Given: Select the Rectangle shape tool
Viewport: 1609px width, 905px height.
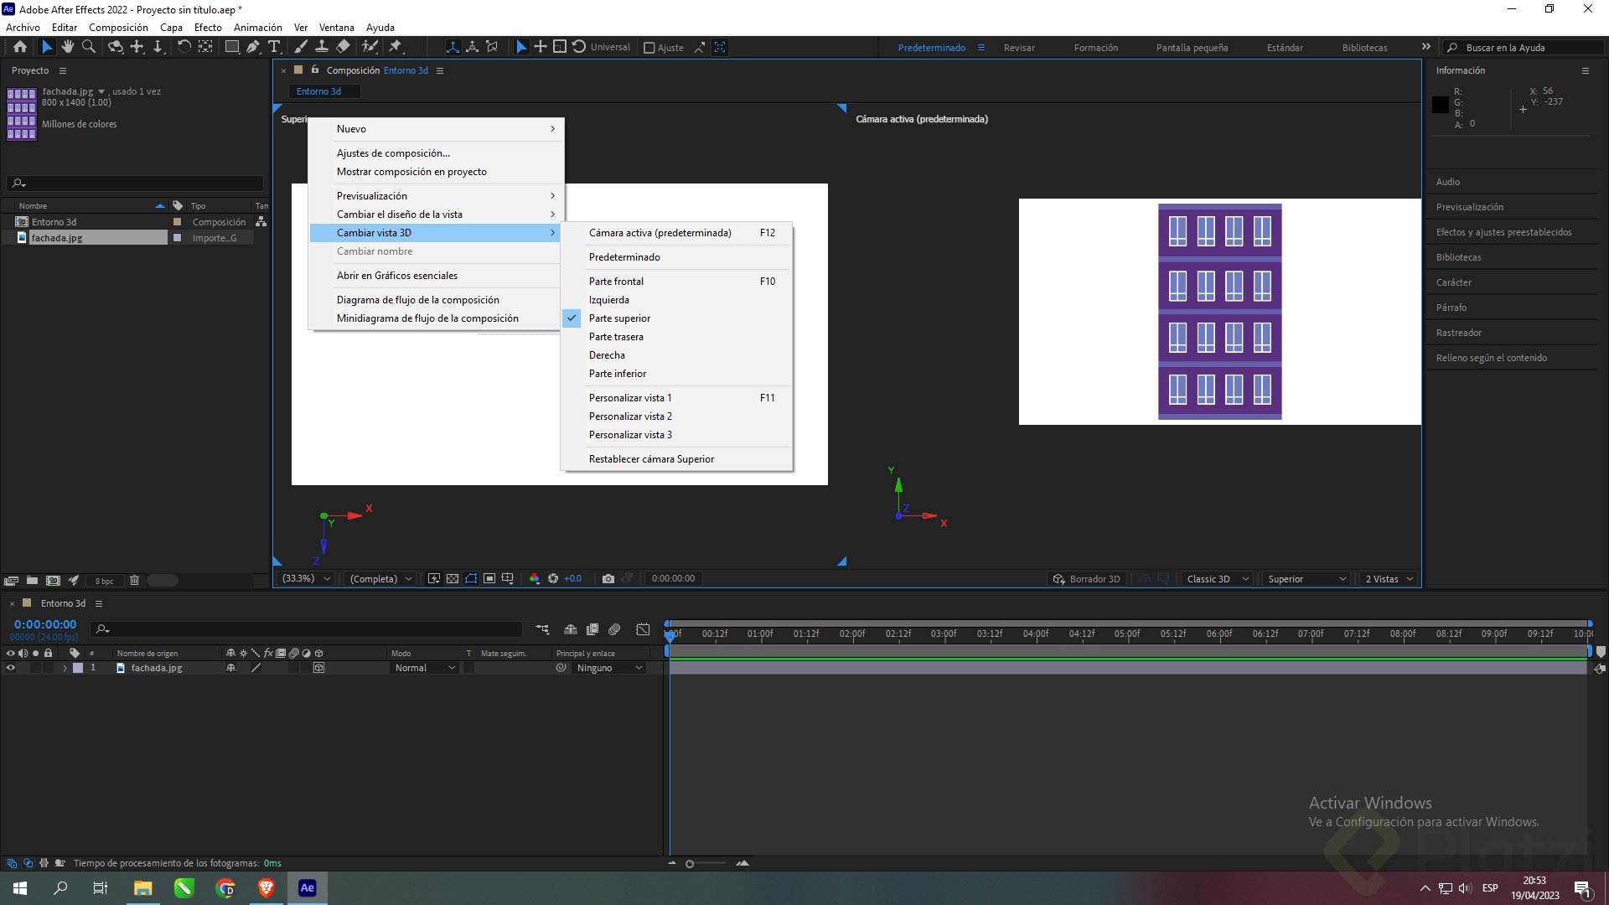Looking at the screenshot, I should pyautogui.click(x=232, y=47).
